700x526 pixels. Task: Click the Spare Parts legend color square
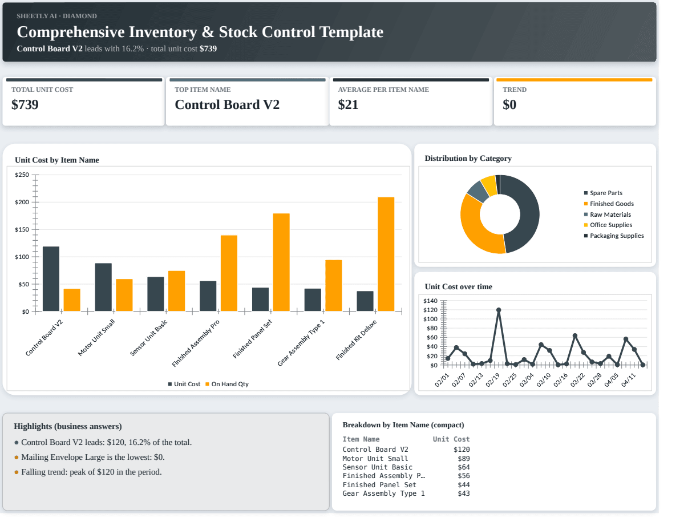coord(586,193)
